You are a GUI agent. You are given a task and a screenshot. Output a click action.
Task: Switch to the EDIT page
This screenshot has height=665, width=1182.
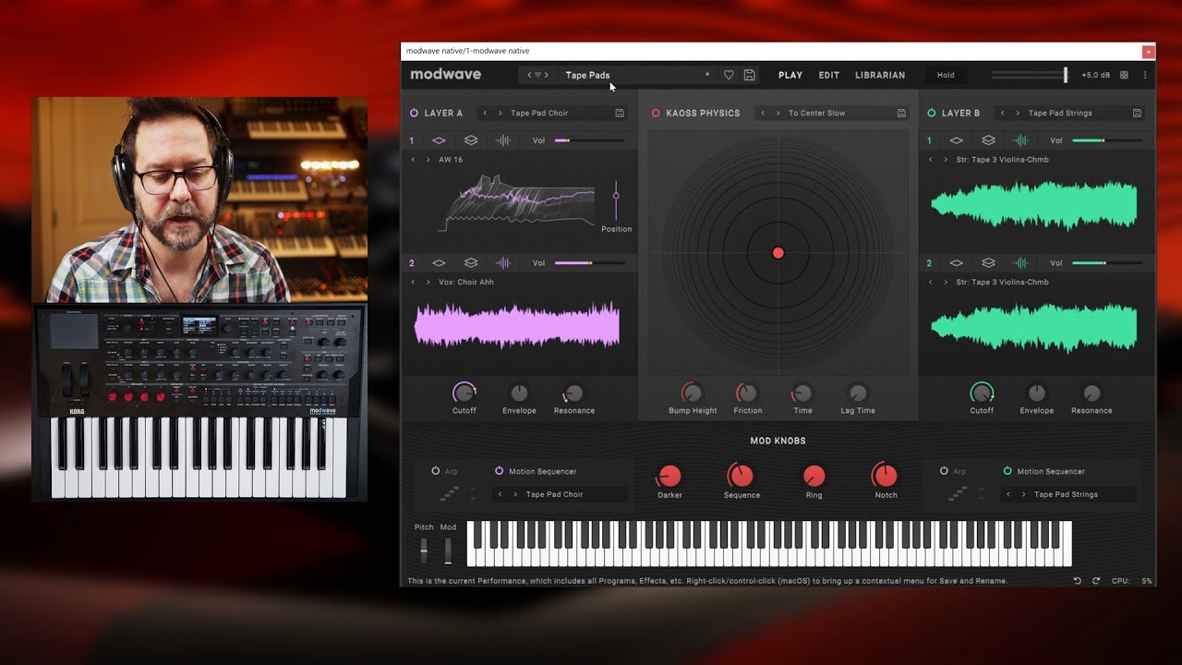(x=829, y=75)
